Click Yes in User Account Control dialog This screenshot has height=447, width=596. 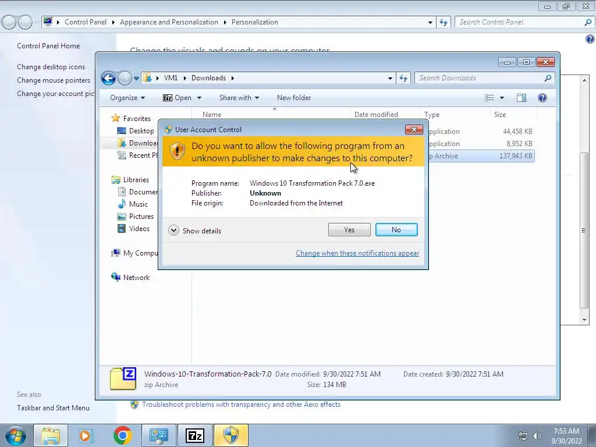pyautogui.click(x=349, y=229)
